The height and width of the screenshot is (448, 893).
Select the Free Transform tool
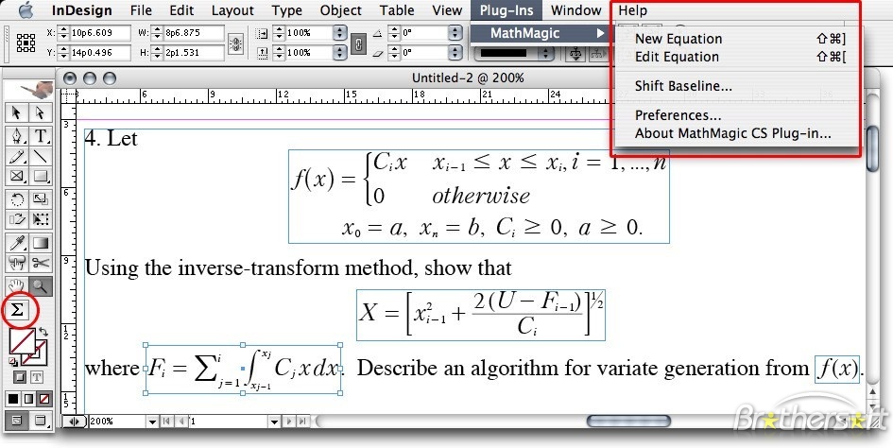click(40, 219)
